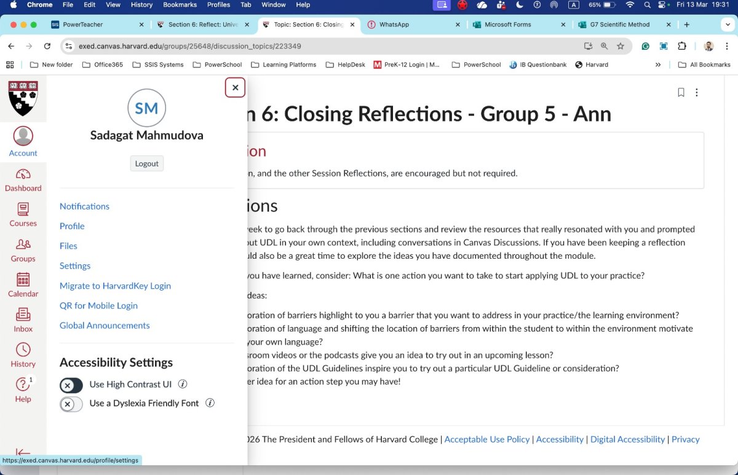The image size is (738, 475).
Task: Open the Learning Platforms bookmark folder
Action: (x=283, y=65)
